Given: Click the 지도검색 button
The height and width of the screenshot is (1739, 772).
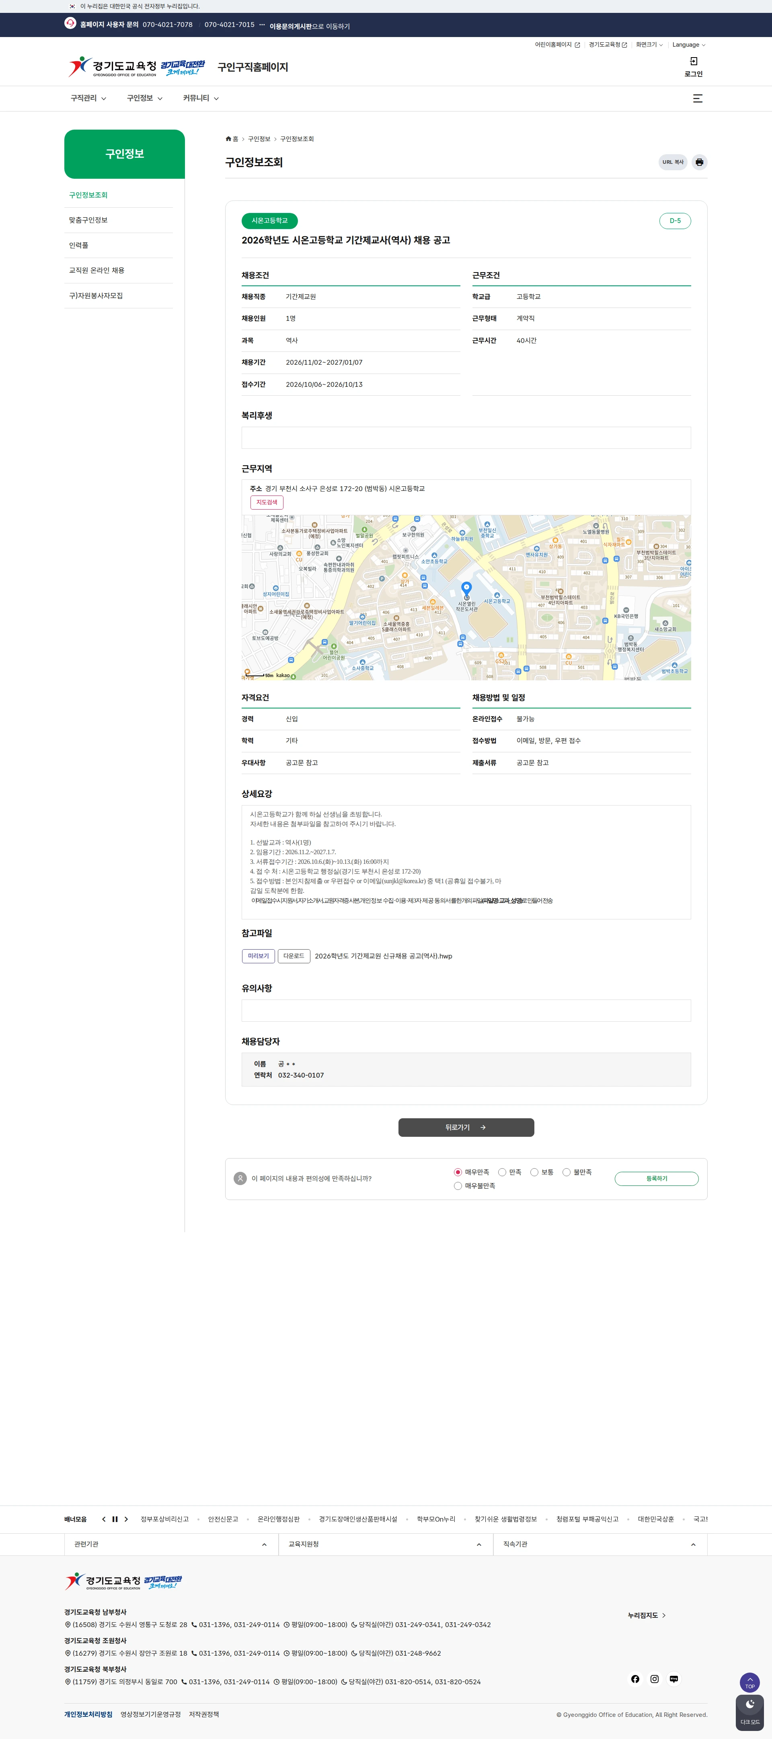Looking at the screenshot, I should (x=267, y=502).
